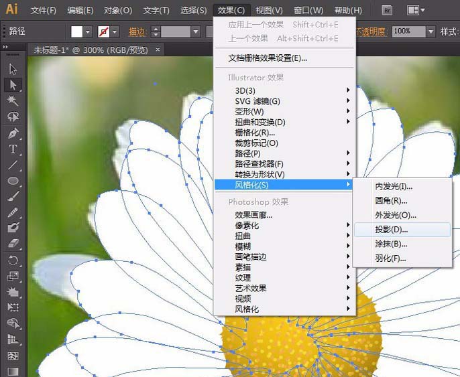Click the white fill color swatch
Screen dimensions: 460x377
77,31
